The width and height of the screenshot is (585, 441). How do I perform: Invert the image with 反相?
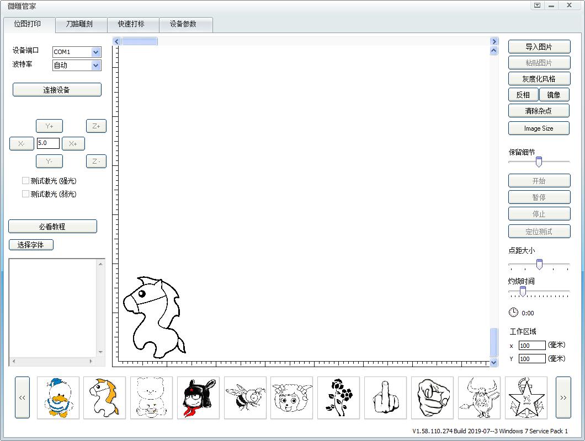[x=523, y=94]
